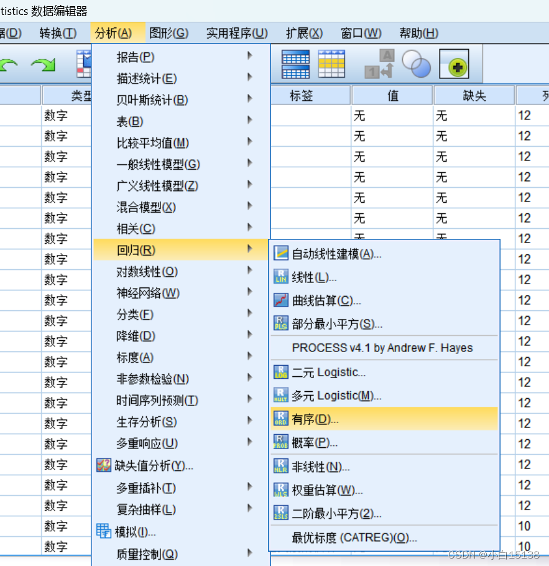The image size is (549, 566).
Task: Expand the 描述统计(E) submenu arrow
Action: click(250, 77)
